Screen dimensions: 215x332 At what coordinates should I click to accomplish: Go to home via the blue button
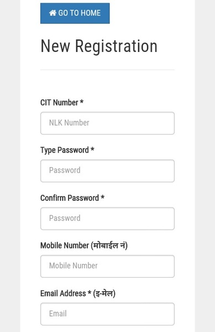(x=75, y=13)
